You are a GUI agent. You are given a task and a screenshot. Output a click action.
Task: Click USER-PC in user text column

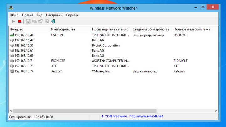180,35
